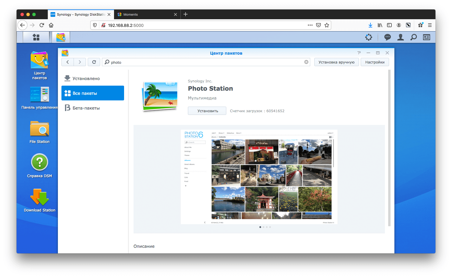Select the Установлено category

[86, 79]
